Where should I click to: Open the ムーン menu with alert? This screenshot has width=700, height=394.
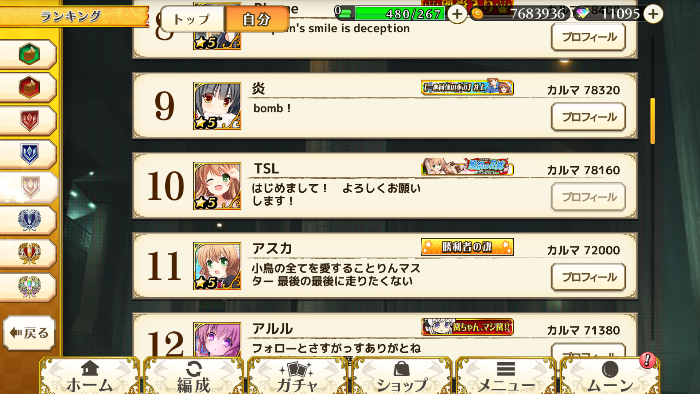pos(610,376)
